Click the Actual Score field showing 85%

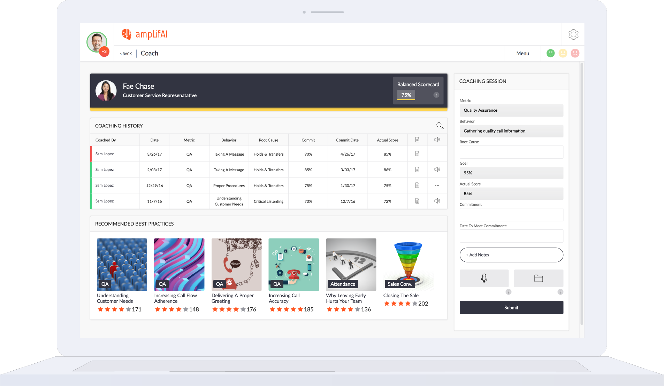click(x=511, y=194)
